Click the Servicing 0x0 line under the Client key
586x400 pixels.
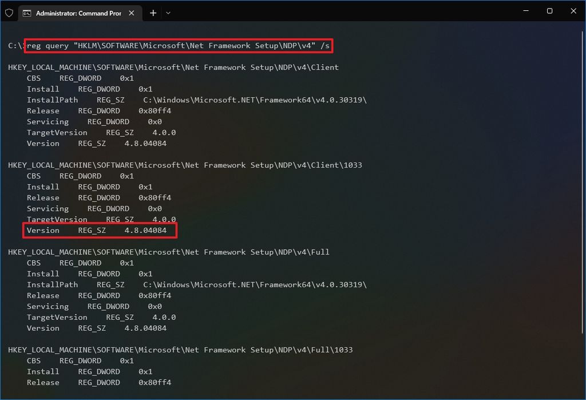point(94,122)
